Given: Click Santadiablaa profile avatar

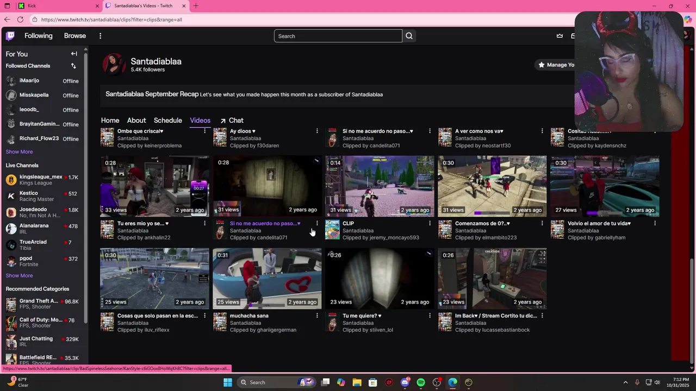Looking at the screenshot, I should tap(114, 64).
